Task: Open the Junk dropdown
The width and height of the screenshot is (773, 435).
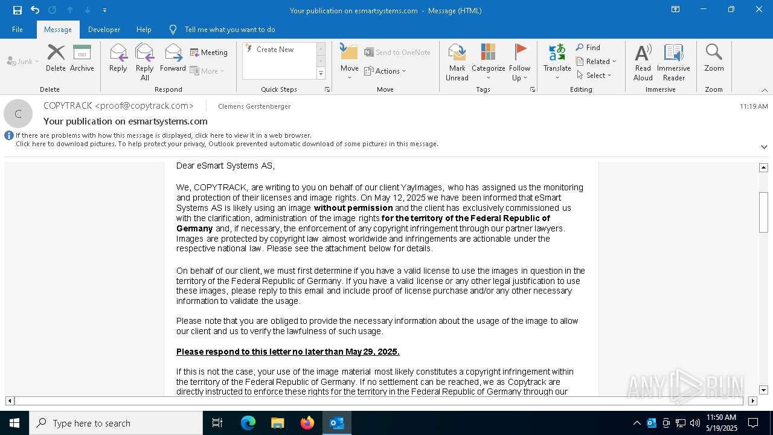Action: [x=23, y=61]
